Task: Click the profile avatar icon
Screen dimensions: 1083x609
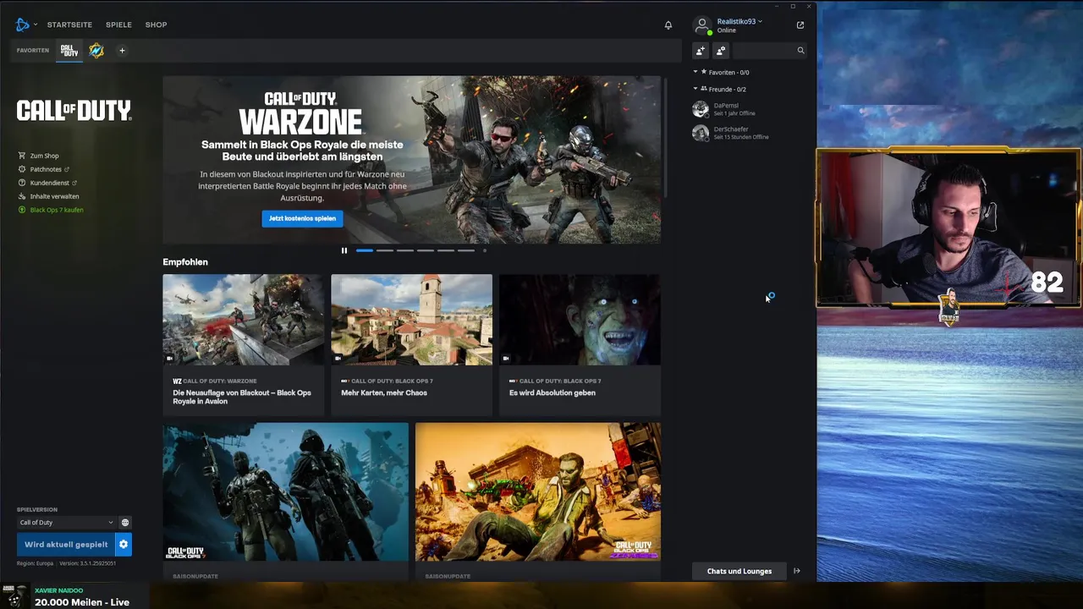Action: pos(701,25)
